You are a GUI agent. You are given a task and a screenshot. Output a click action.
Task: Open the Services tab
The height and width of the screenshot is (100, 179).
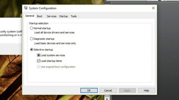51,16
